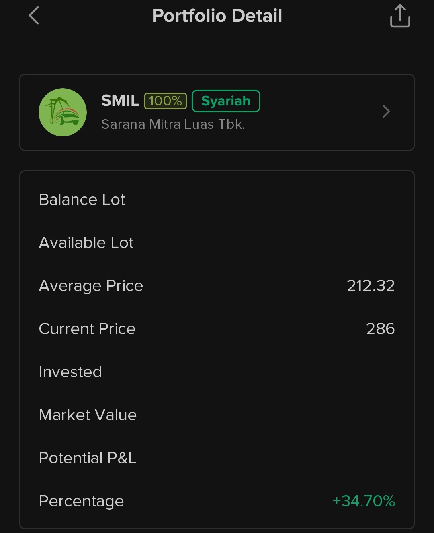Tap the 100% badge next to SMIL
Image resolution: width=434 pixels, height=533 pixels.
(x=166, y=101)
